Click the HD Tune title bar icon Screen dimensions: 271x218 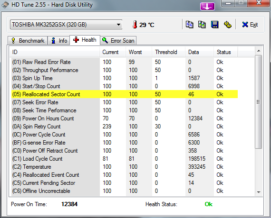(x=5, y=5)
